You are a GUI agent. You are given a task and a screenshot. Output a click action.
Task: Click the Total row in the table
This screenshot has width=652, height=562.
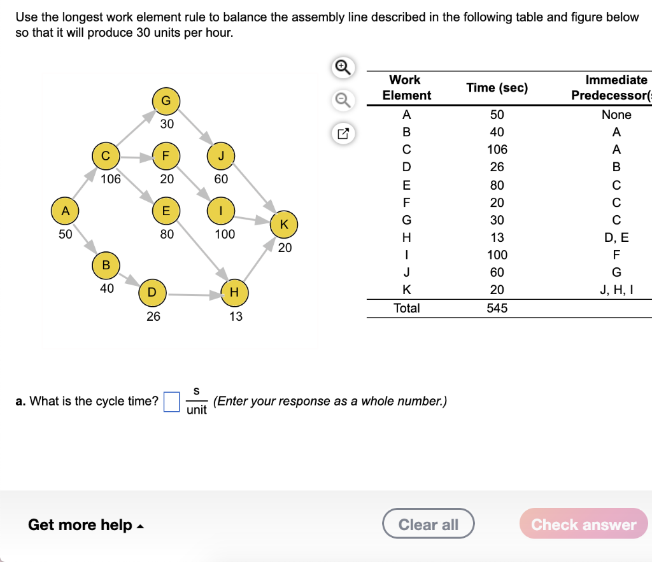[x=407, y=308]
